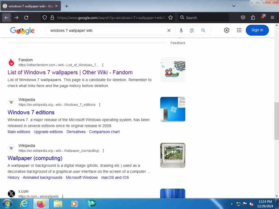The image size is (279, 209).
Task: List all tabs with the chevron arrow
Action: [233, 6]
